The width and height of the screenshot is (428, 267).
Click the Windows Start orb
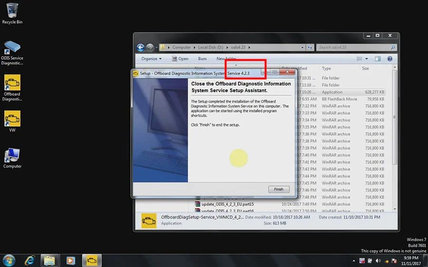point(9,260)
